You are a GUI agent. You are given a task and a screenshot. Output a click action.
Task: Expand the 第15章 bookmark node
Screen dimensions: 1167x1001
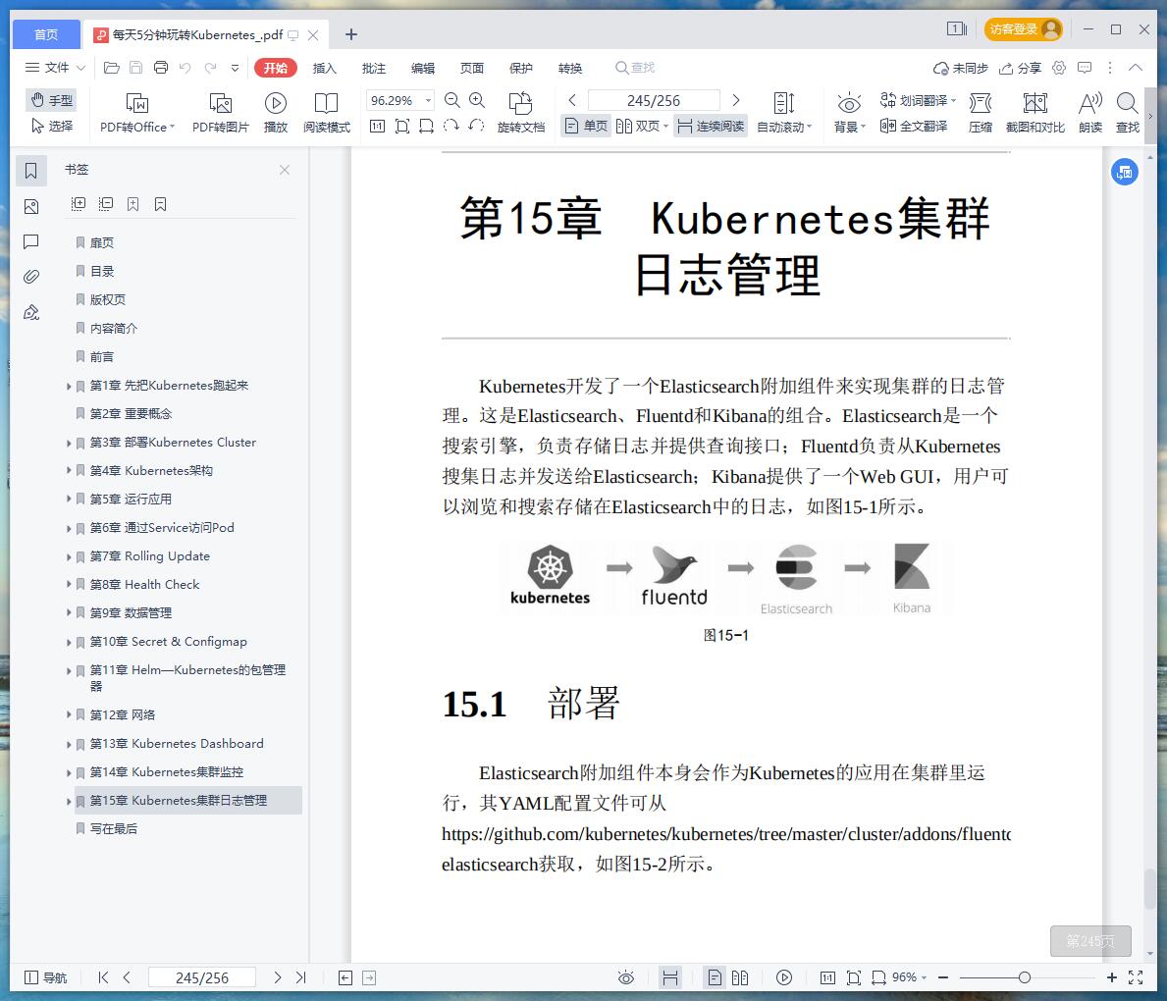69,801
